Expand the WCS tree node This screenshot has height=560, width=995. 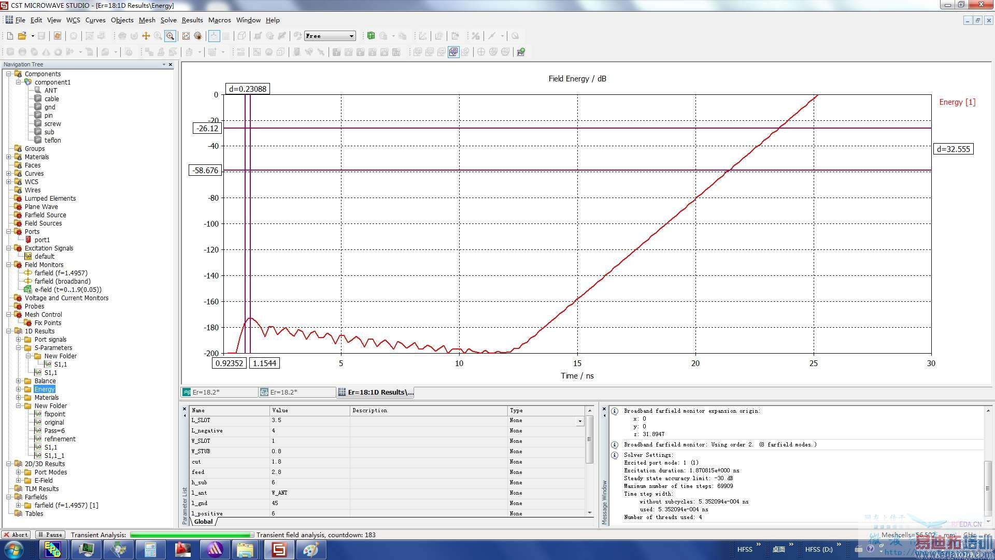click(8, 181)
